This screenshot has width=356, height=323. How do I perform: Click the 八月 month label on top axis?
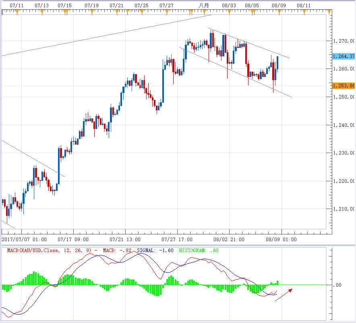click(204, 5)
